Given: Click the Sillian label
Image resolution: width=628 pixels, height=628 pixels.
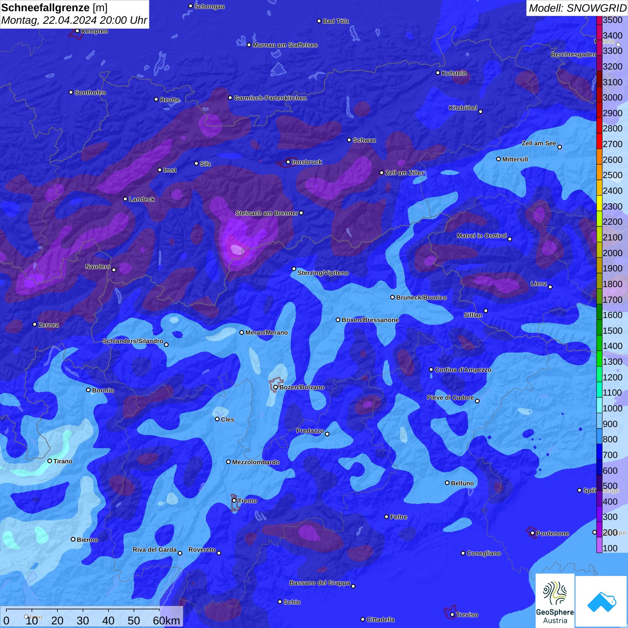Looking at the screenshot, I should point(473,315).
